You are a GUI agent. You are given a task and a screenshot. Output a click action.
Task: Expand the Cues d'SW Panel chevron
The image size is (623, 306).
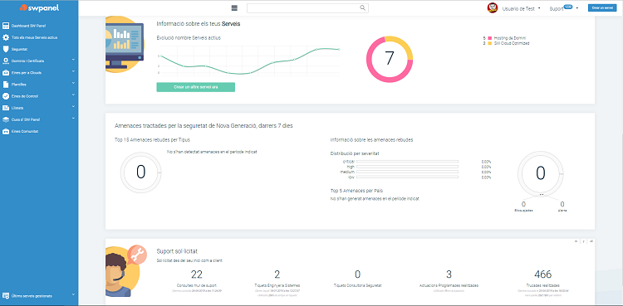73,119
